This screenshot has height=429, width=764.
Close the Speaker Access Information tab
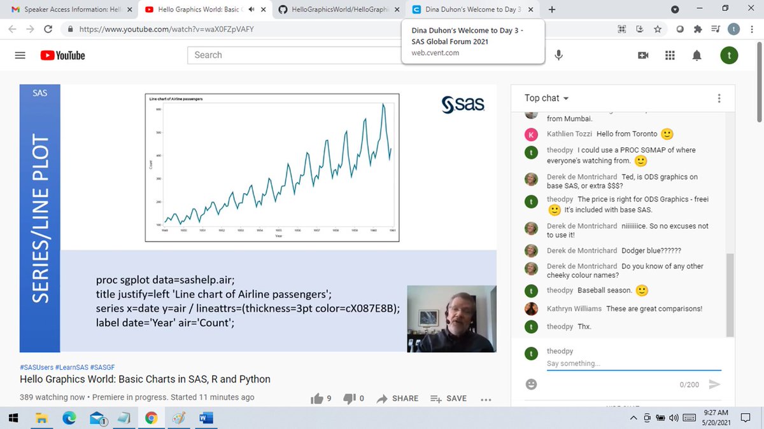(129, 10)
